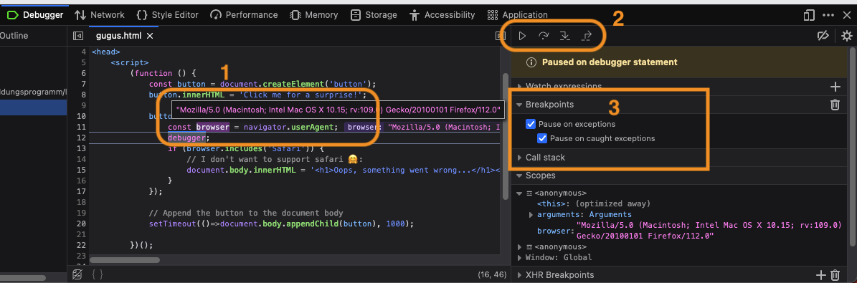Switch to the Network tab
This screenshot has height=283, width=857.
click(100, 15)
